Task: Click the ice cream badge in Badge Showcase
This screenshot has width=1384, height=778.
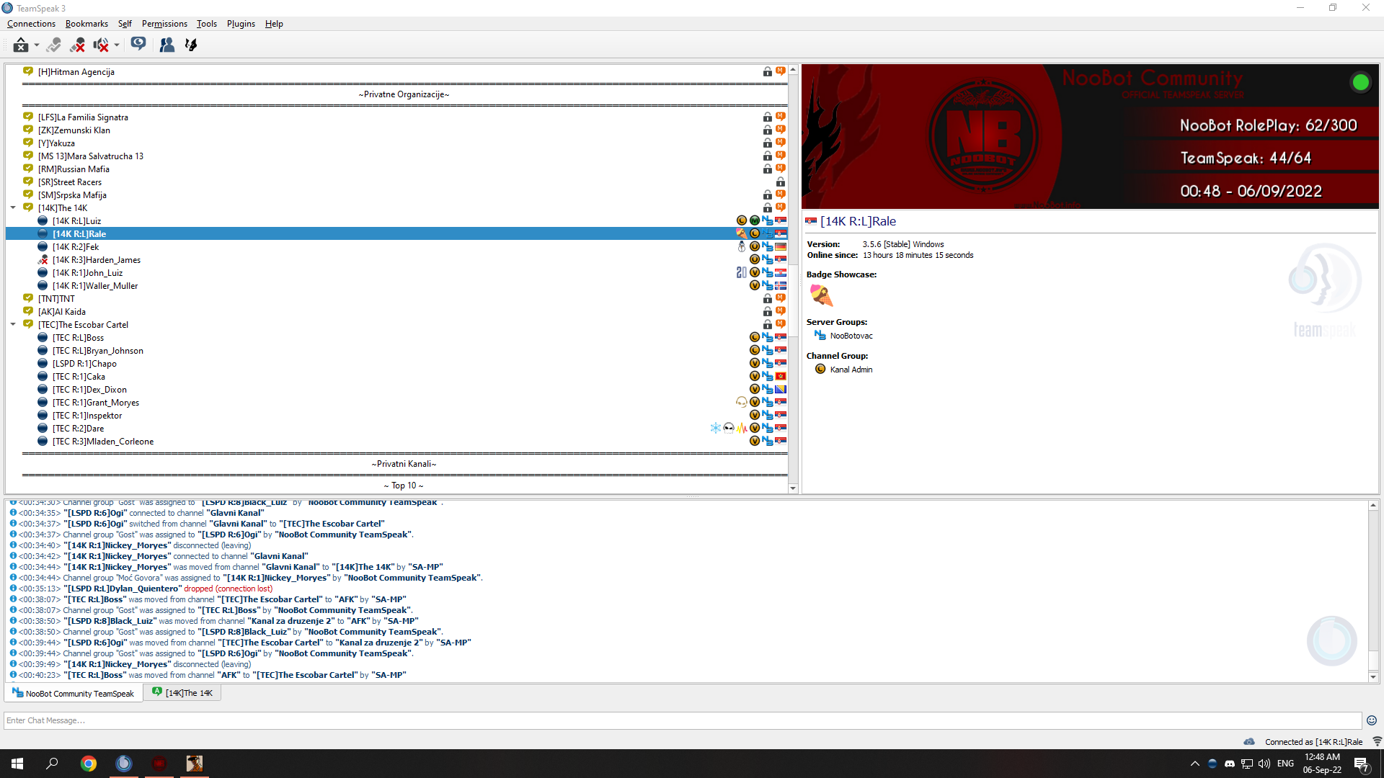Action: pos(821,295)
